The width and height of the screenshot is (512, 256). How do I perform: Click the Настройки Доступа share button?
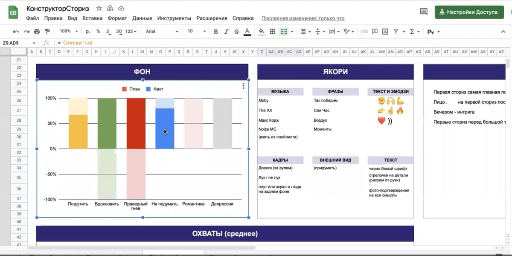tap(469, 12)
